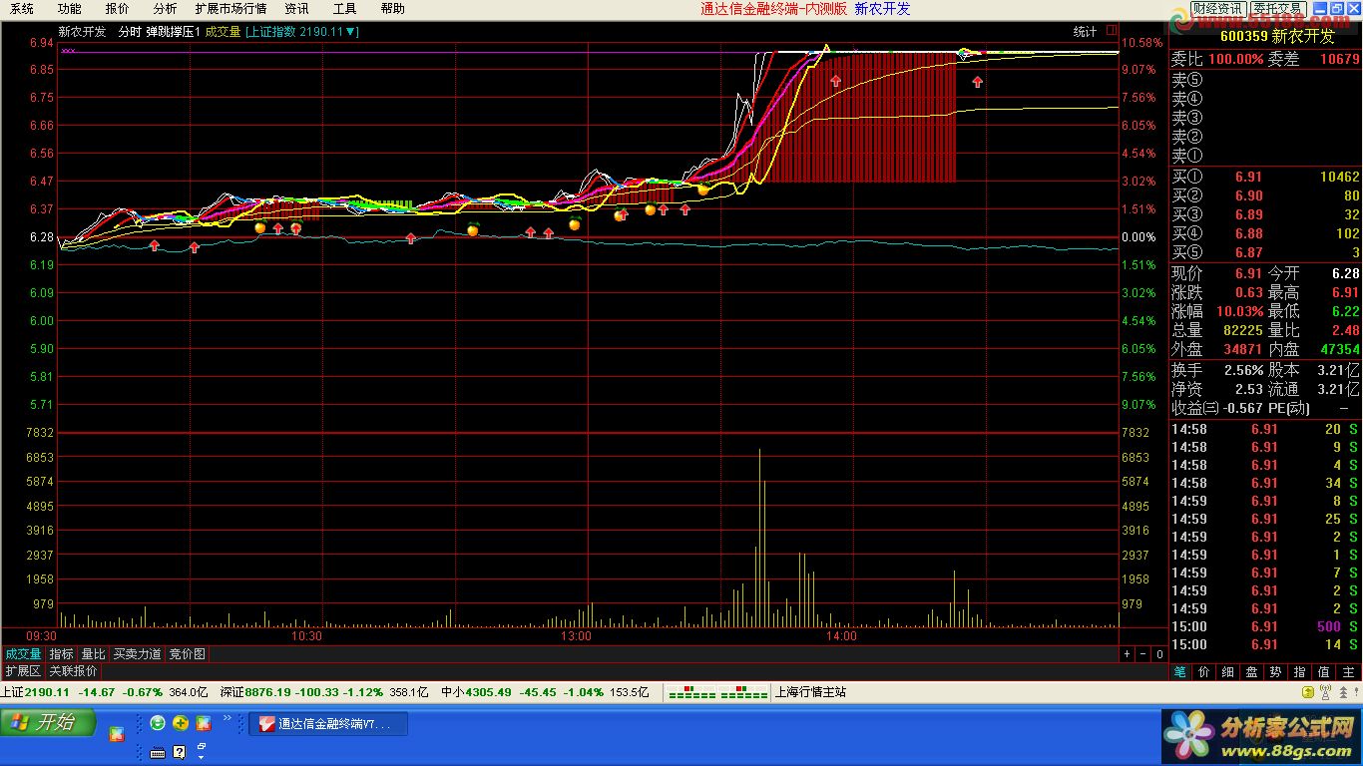
Task: Open the 扩展区 tab
Action: pos(23,671)
